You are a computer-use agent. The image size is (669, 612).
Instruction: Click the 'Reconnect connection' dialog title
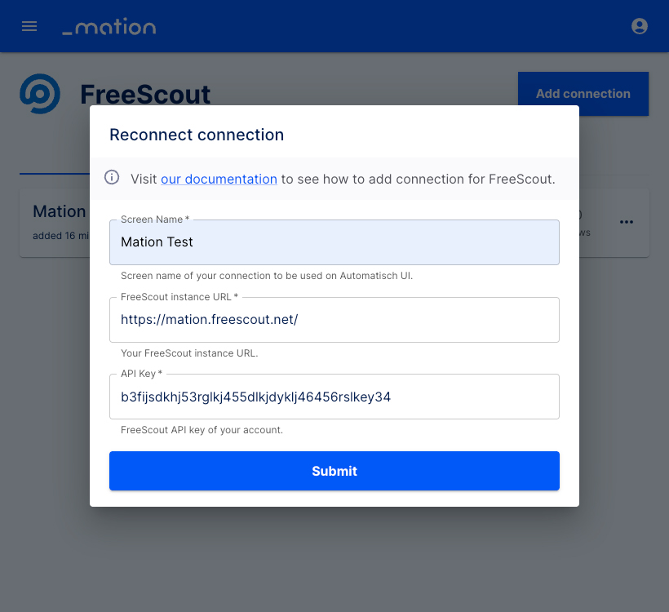coord(197,135)
